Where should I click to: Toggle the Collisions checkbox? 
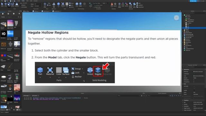click(x=20, y=5)
